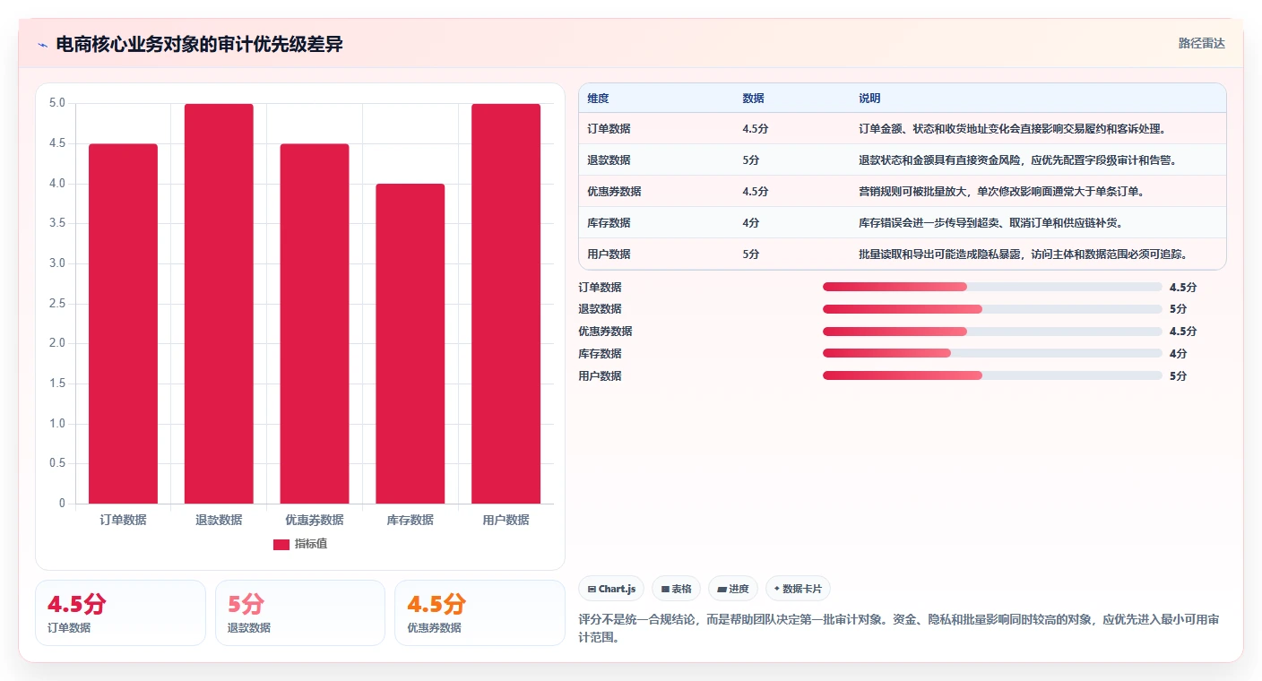
Task: Click the footer note starting 评分不是统一合规结论
Action: [899, 629]
